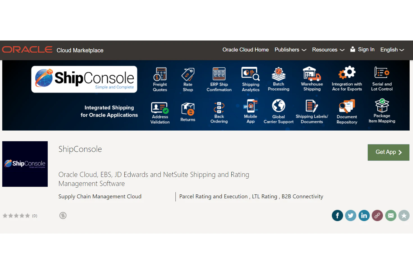Click the (0) reviews count

(35, 216)
